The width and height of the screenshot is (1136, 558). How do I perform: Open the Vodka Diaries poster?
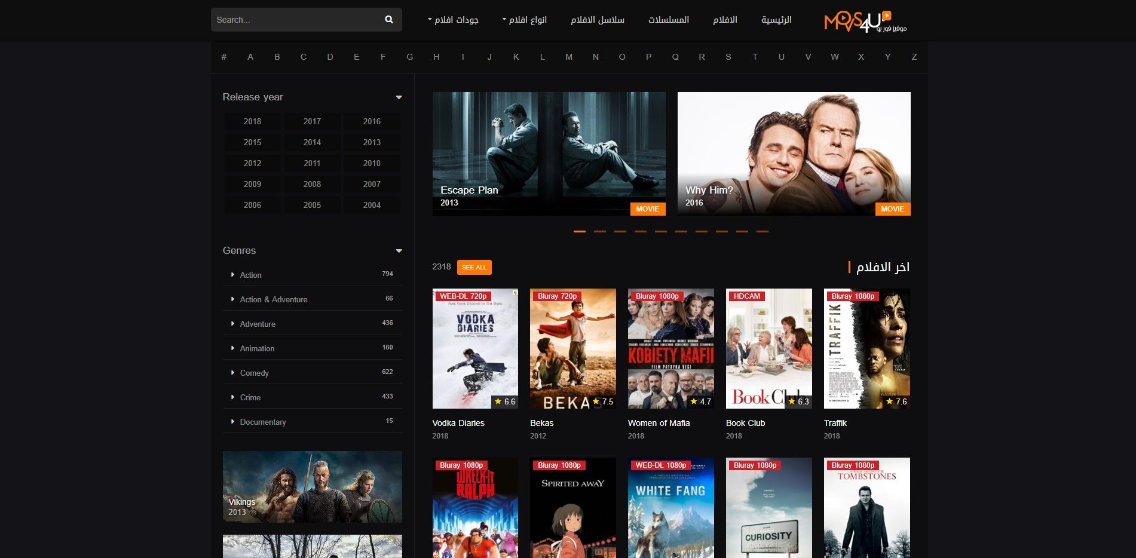[x=475, y=348]
